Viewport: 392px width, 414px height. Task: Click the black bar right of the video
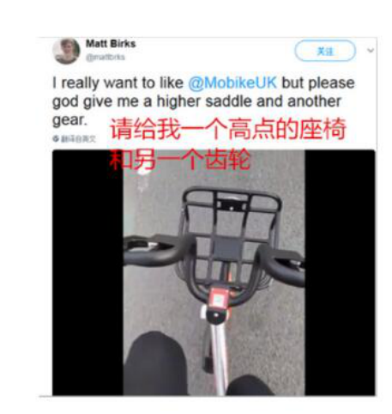tap(340, 272)
